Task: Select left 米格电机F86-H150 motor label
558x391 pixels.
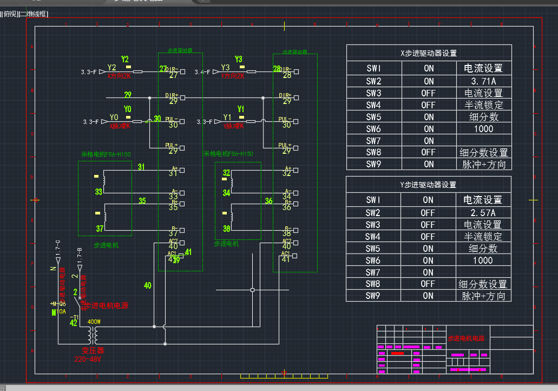Action: coord(106,154)
